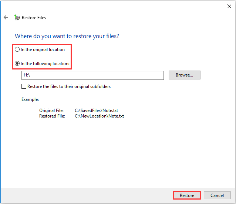Click the Restore Files wizard icon
This screenshot has height=204, width=236.
tap(17, 17)
